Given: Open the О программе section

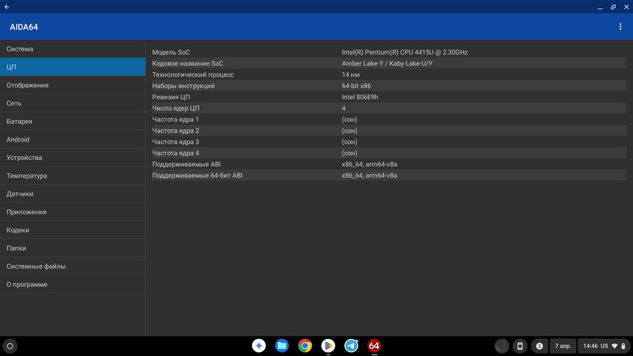Looking at the screenshot, I should click(x=73, y=285).
